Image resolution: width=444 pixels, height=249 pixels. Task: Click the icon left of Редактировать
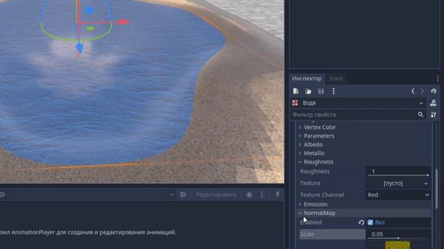point(183,194)
